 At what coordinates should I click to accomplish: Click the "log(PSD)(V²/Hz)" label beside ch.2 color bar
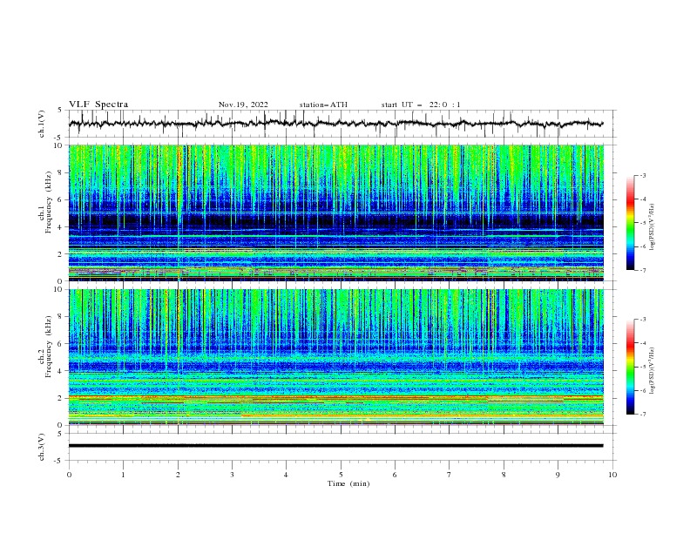tap(653, 371)
